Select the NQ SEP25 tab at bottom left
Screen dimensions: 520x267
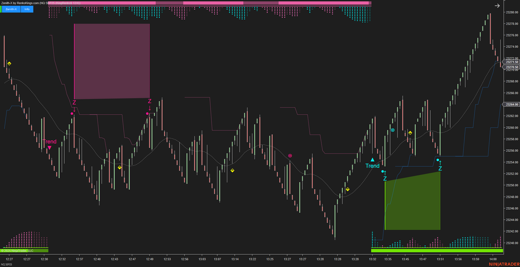(x=7, y=265)
